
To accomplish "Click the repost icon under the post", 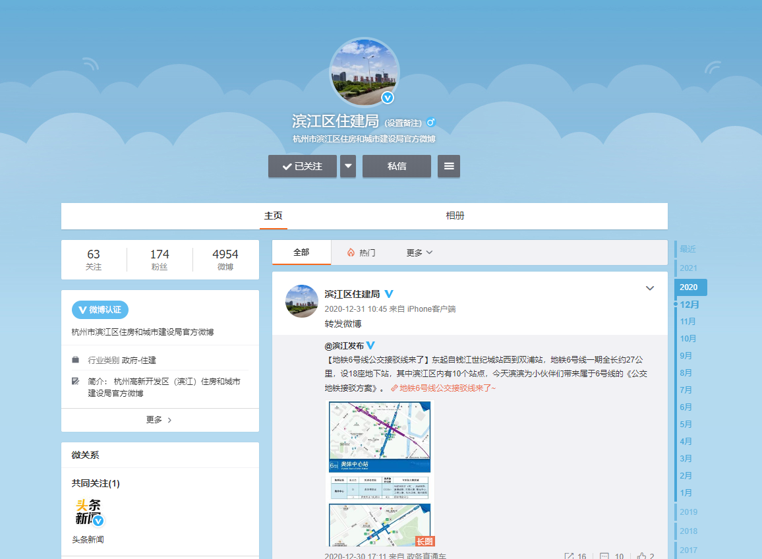I will [570, 556].
